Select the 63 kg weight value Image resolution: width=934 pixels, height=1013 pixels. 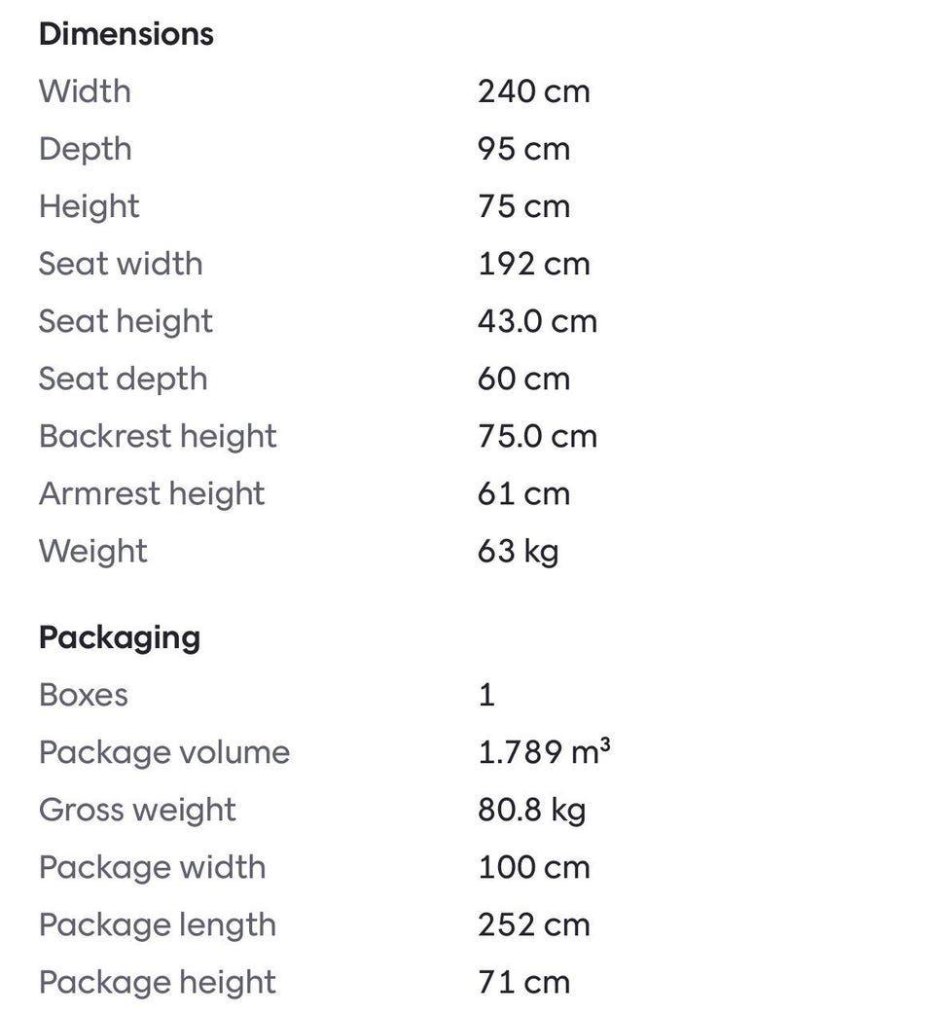[x=518, y=551]
